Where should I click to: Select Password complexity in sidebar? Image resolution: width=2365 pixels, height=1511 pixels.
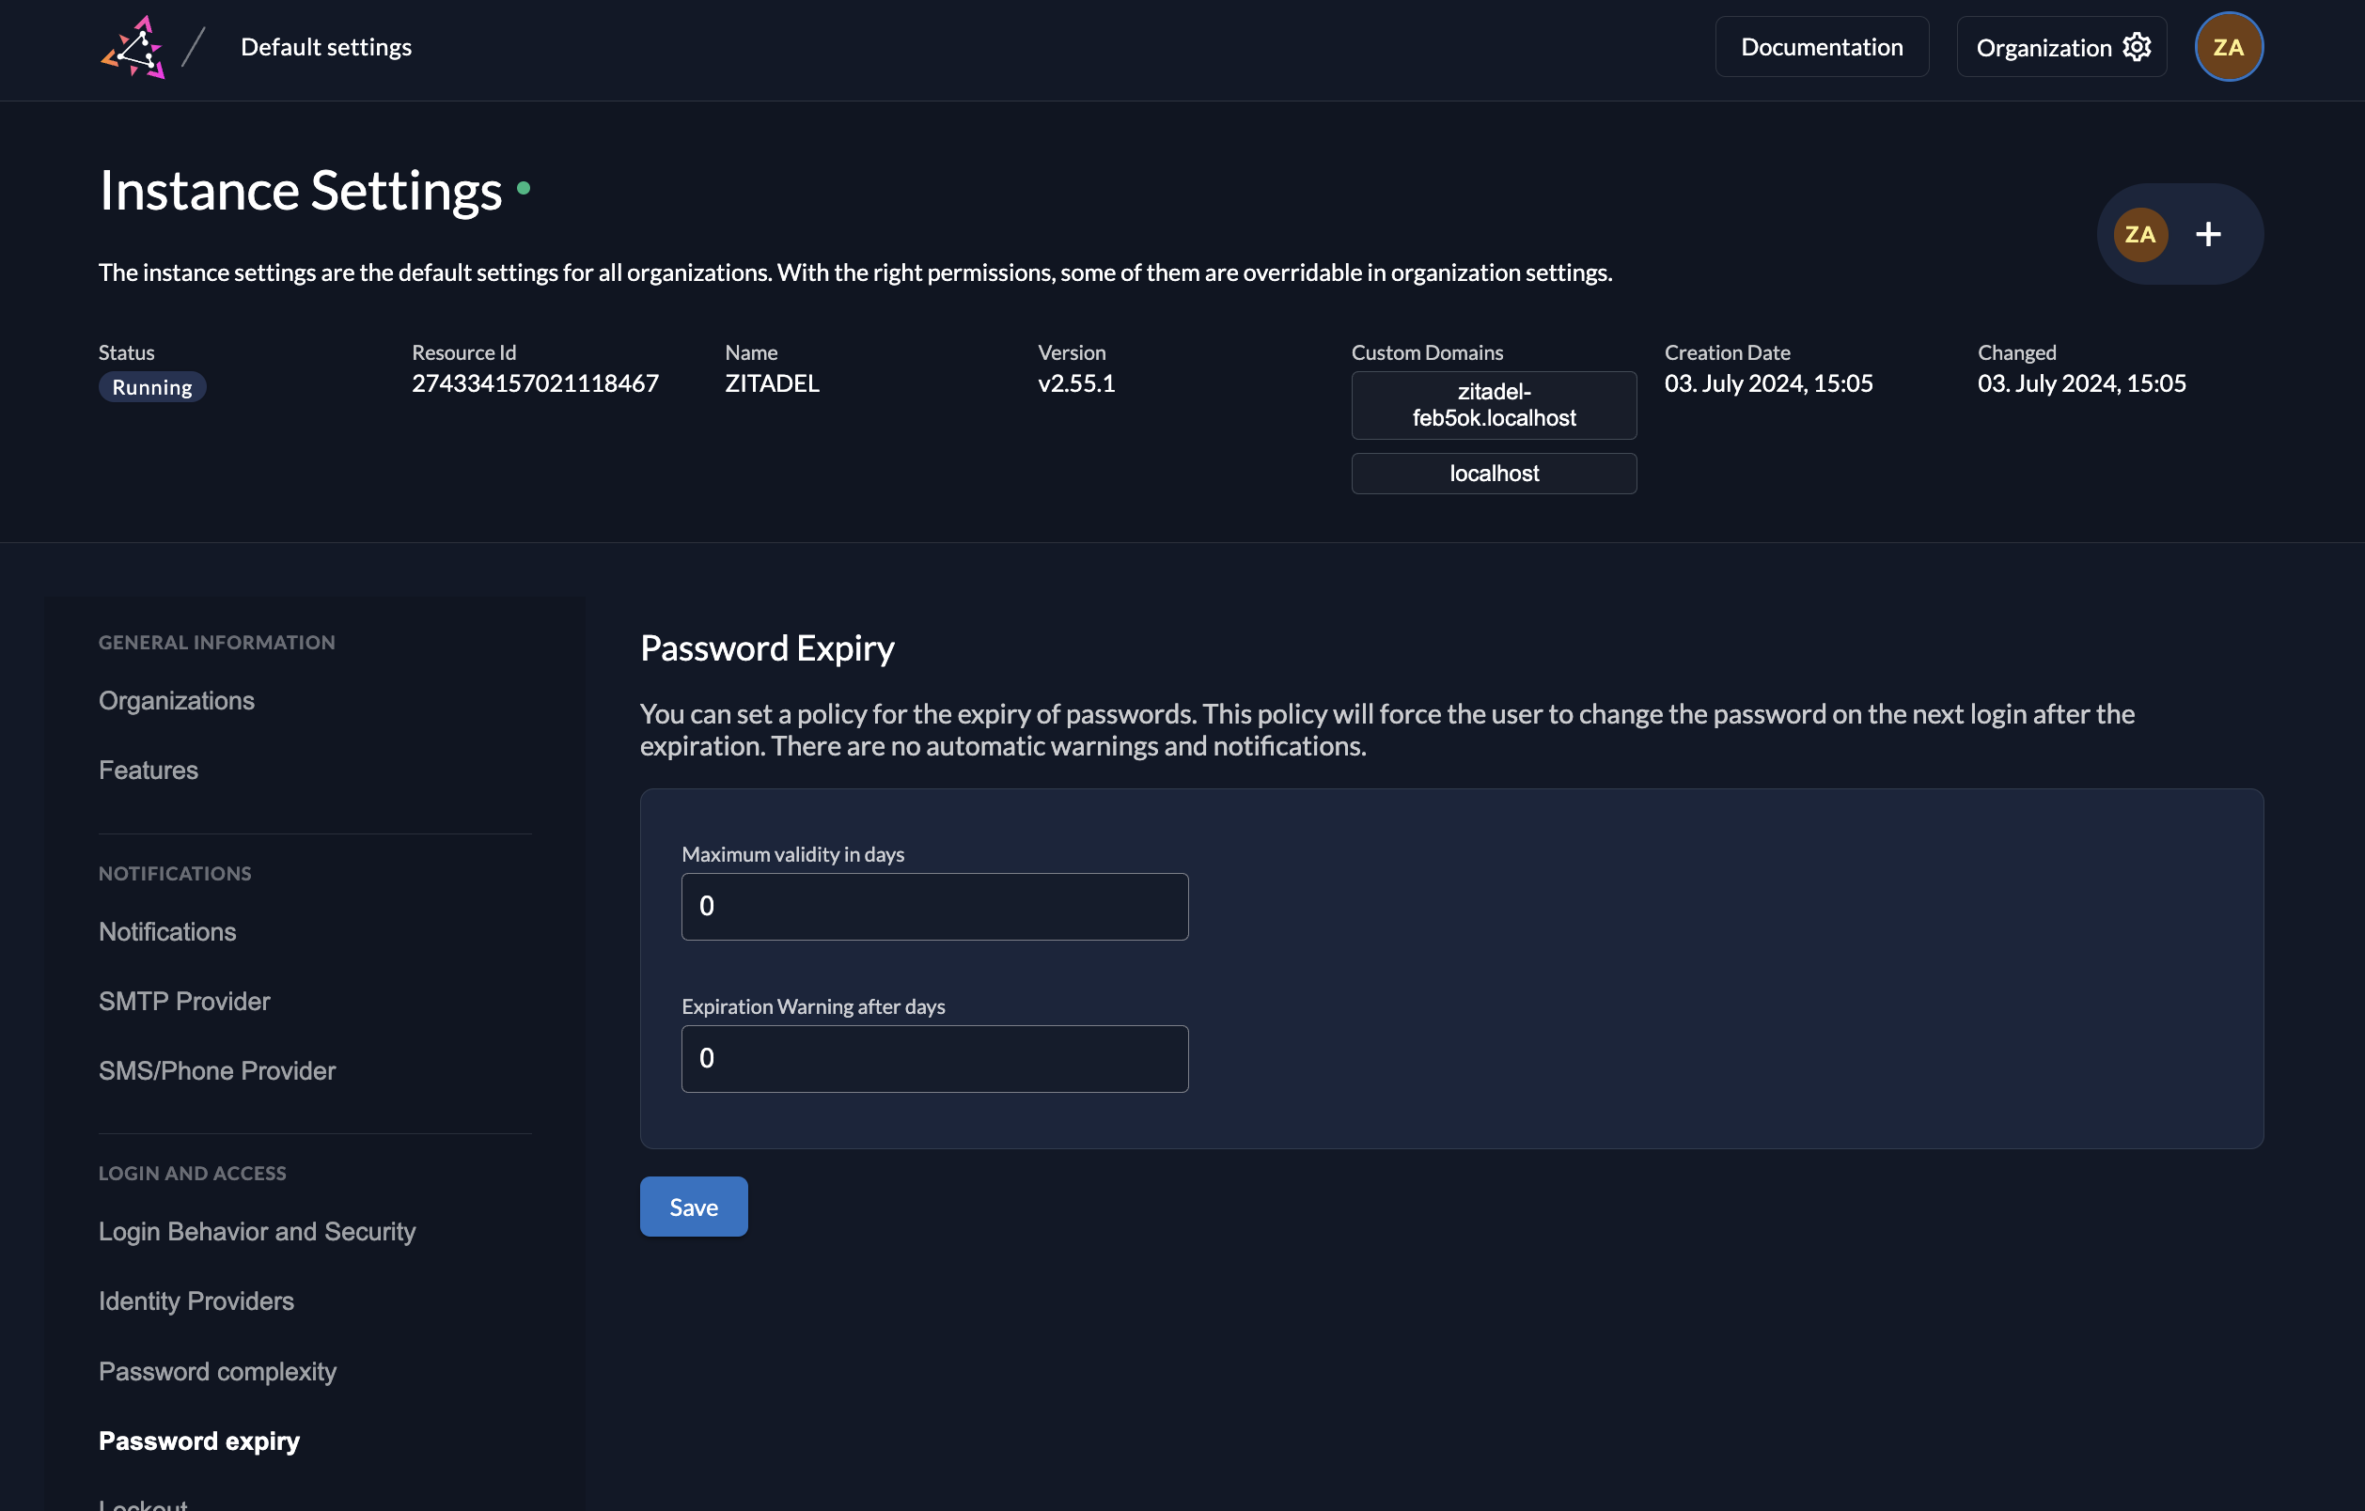coord(217,1371)
